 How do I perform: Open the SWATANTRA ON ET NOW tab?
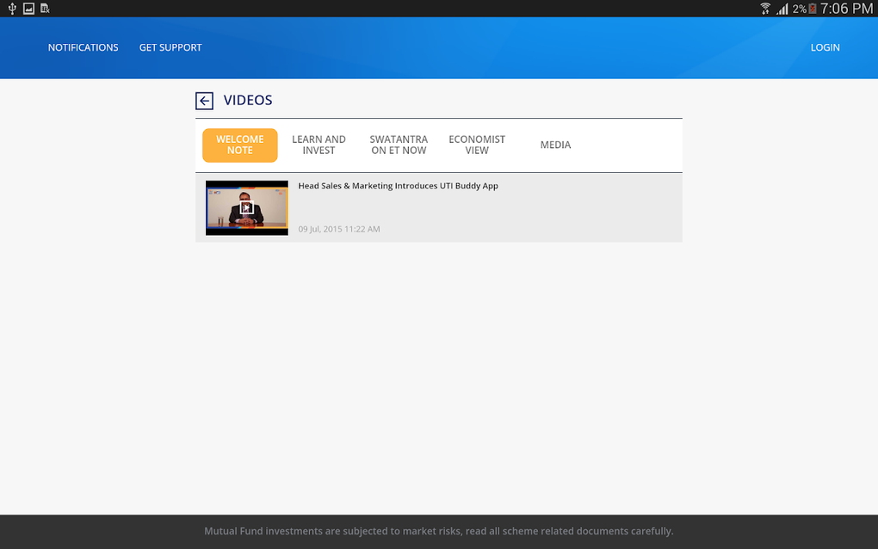399,145
